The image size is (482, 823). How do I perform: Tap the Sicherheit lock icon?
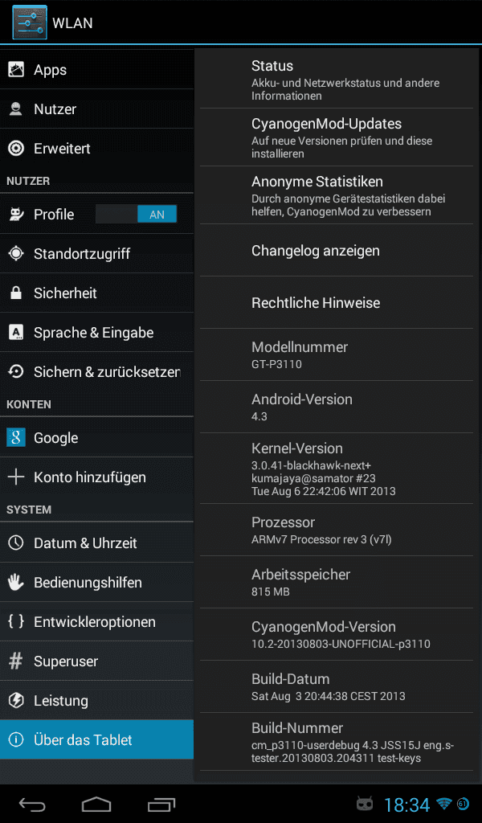coord(16,293)
